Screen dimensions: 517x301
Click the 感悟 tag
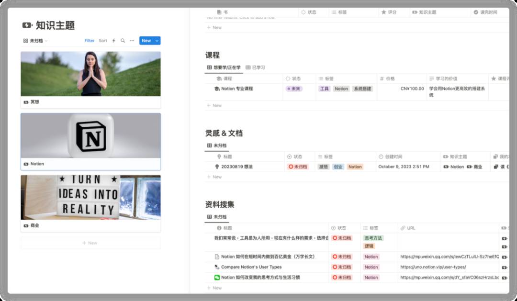[x=324, y=167]
